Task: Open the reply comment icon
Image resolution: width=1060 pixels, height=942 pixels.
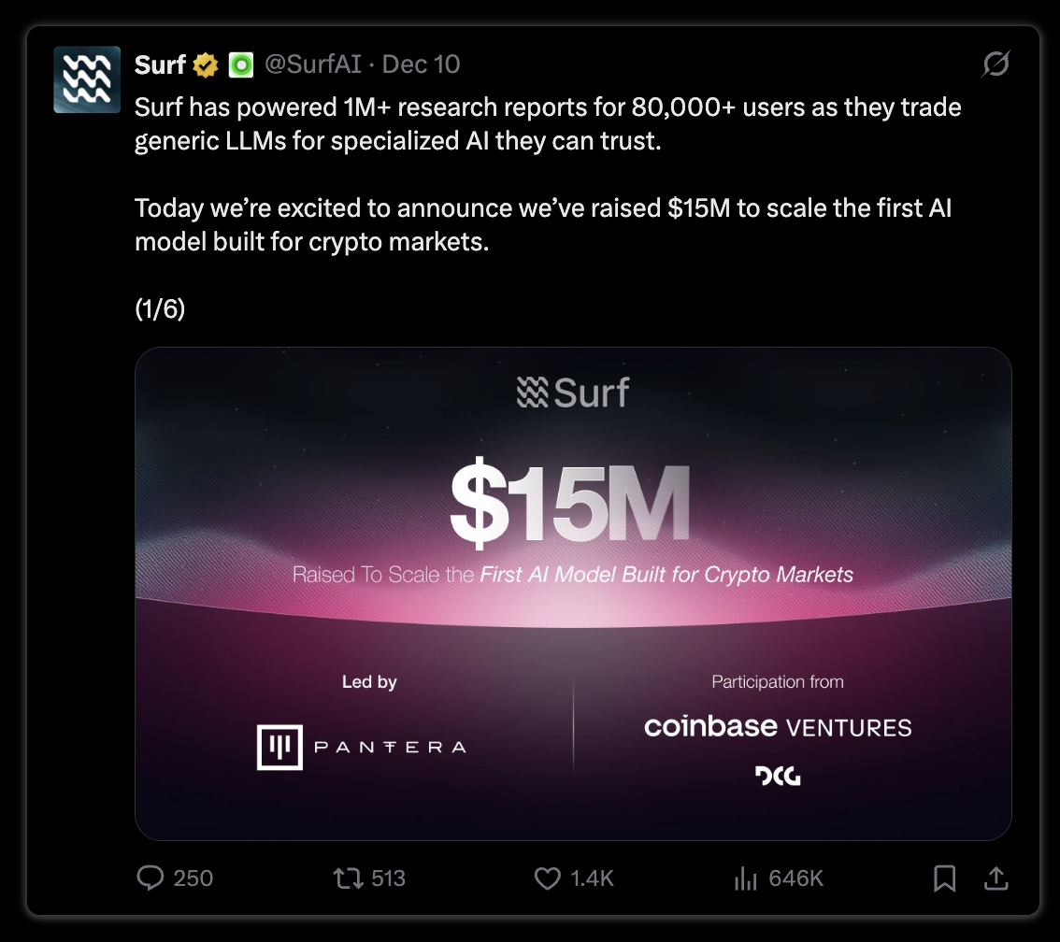Action: [x=150, y=878]
